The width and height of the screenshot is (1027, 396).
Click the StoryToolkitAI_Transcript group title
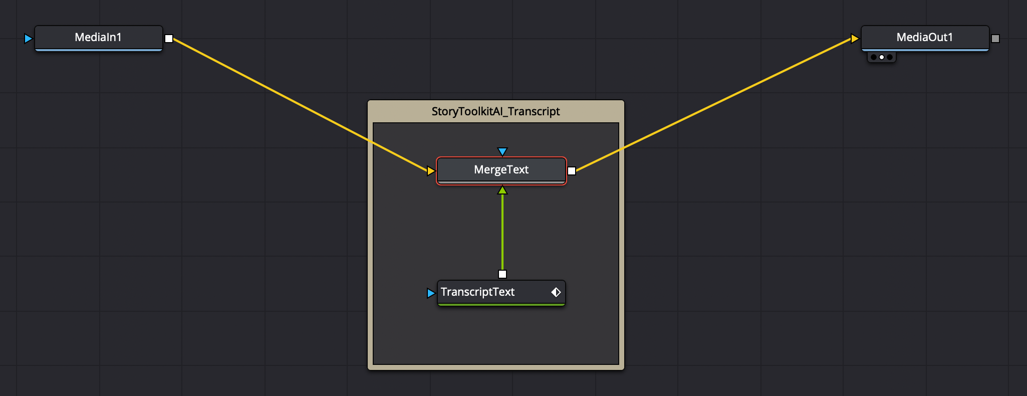[496, 111]
